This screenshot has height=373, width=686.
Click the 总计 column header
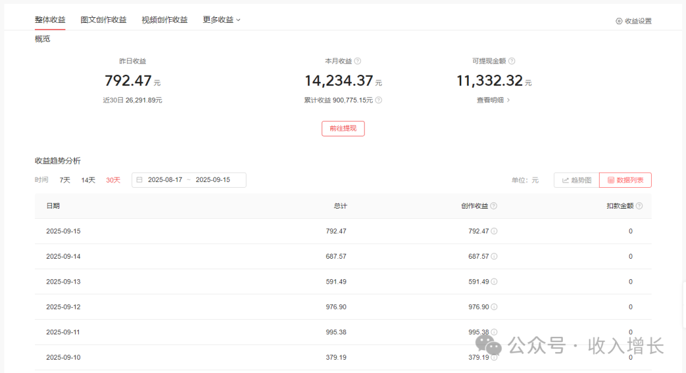pyautogui.click(x=340, y=206)
